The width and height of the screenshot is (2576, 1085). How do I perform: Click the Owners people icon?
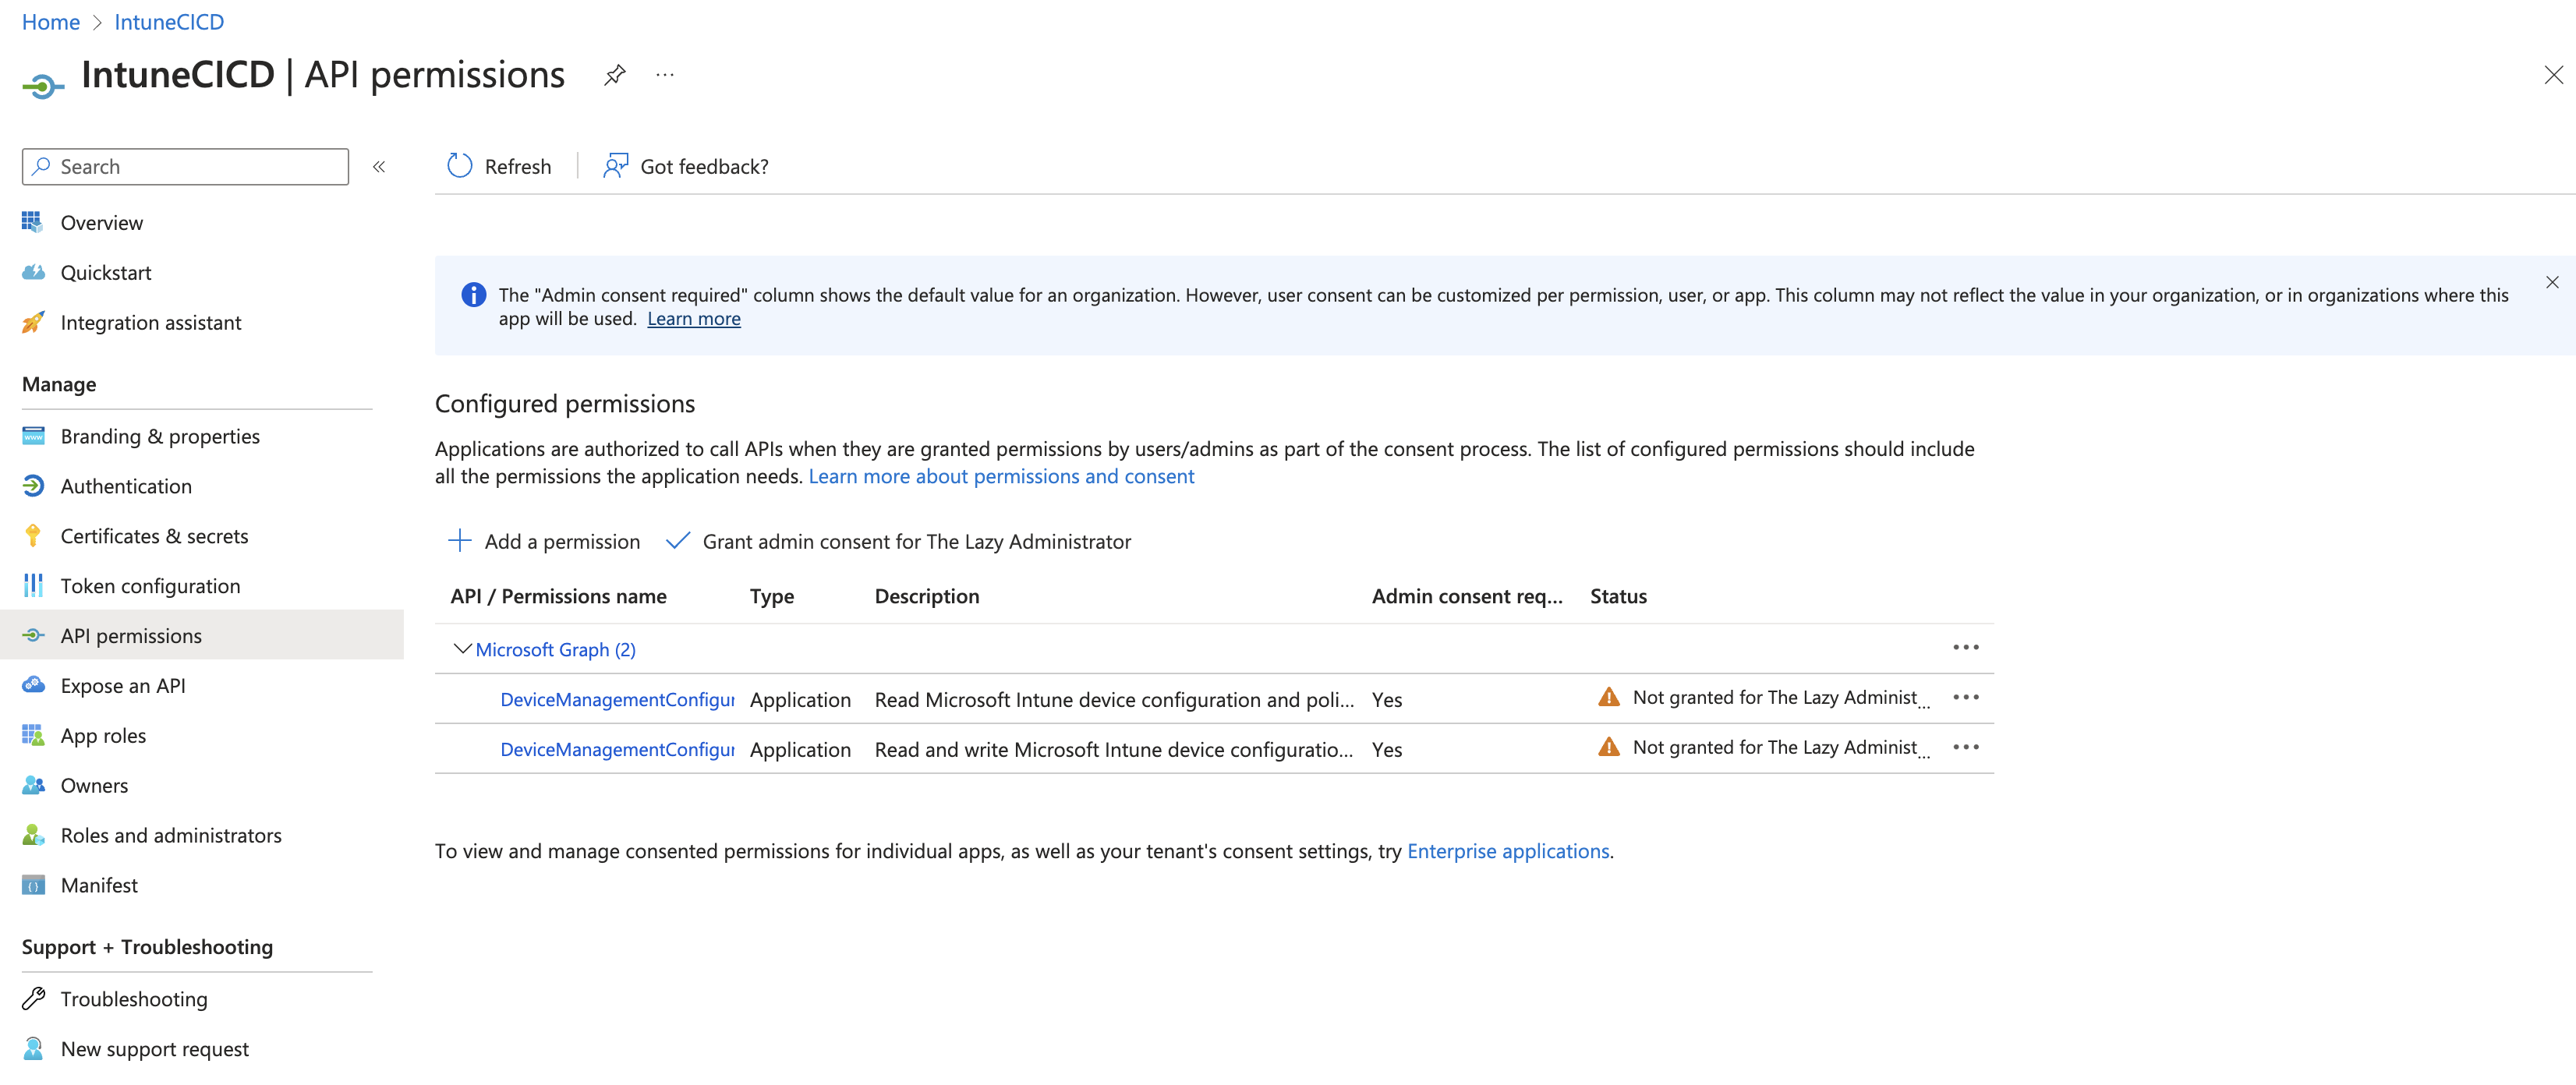(x=33, y=785)
